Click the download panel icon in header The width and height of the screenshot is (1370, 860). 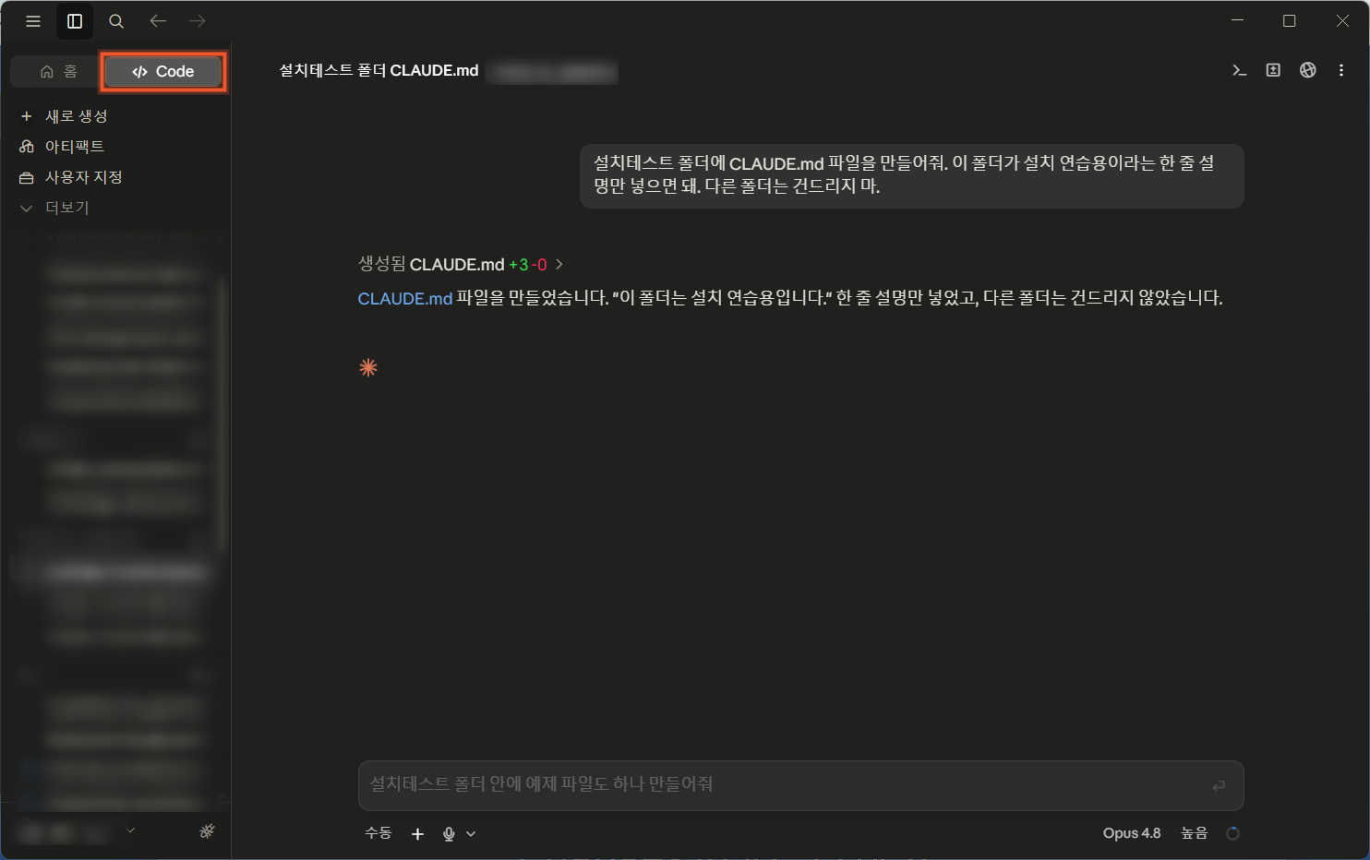[1273, 70]
